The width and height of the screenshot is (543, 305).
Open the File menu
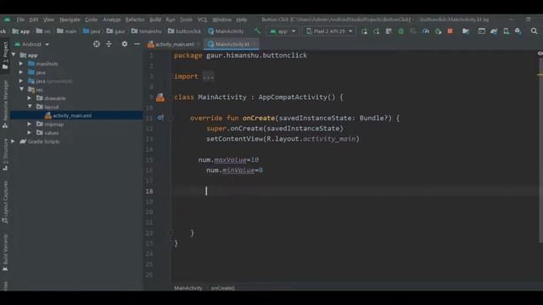click(20, 19)
